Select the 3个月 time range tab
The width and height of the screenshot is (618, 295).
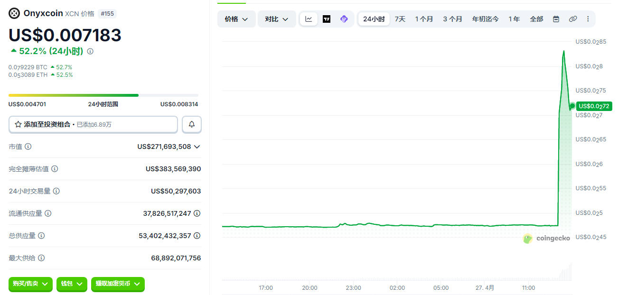click(x=452, y=19)
